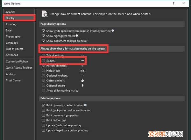Switch to the Advanced options category
191x140 pixels.
click(12, 55)
